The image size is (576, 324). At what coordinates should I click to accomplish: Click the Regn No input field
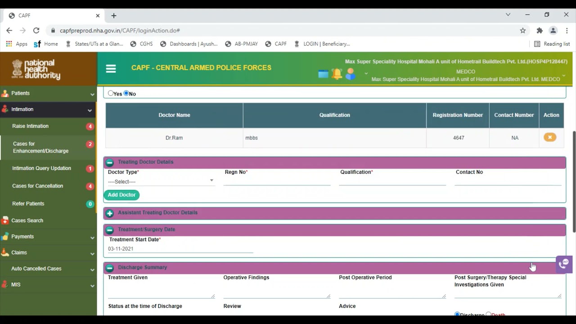[277, 181]
